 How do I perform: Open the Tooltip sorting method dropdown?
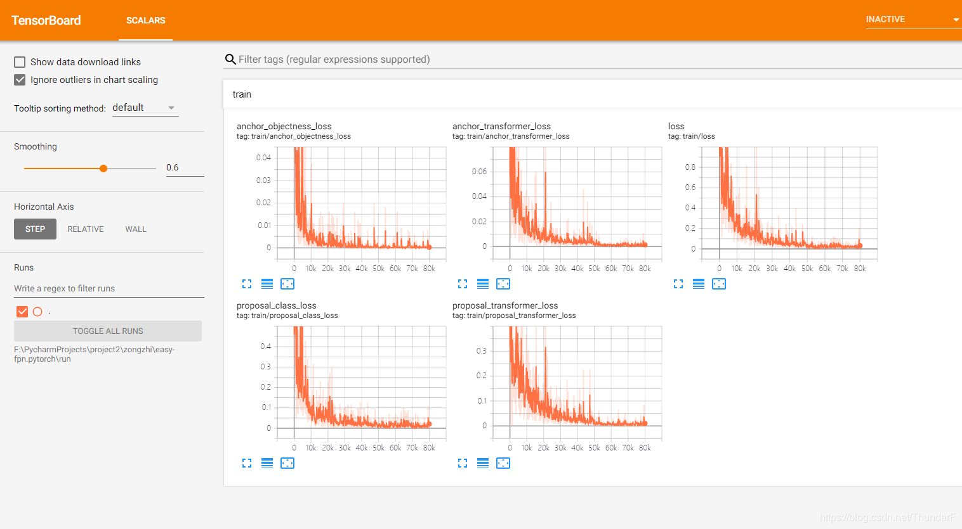pos(145,108)
